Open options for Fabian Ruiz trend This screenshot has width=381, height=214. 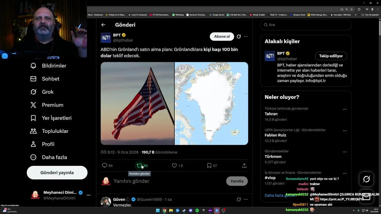tap(345, 131)
